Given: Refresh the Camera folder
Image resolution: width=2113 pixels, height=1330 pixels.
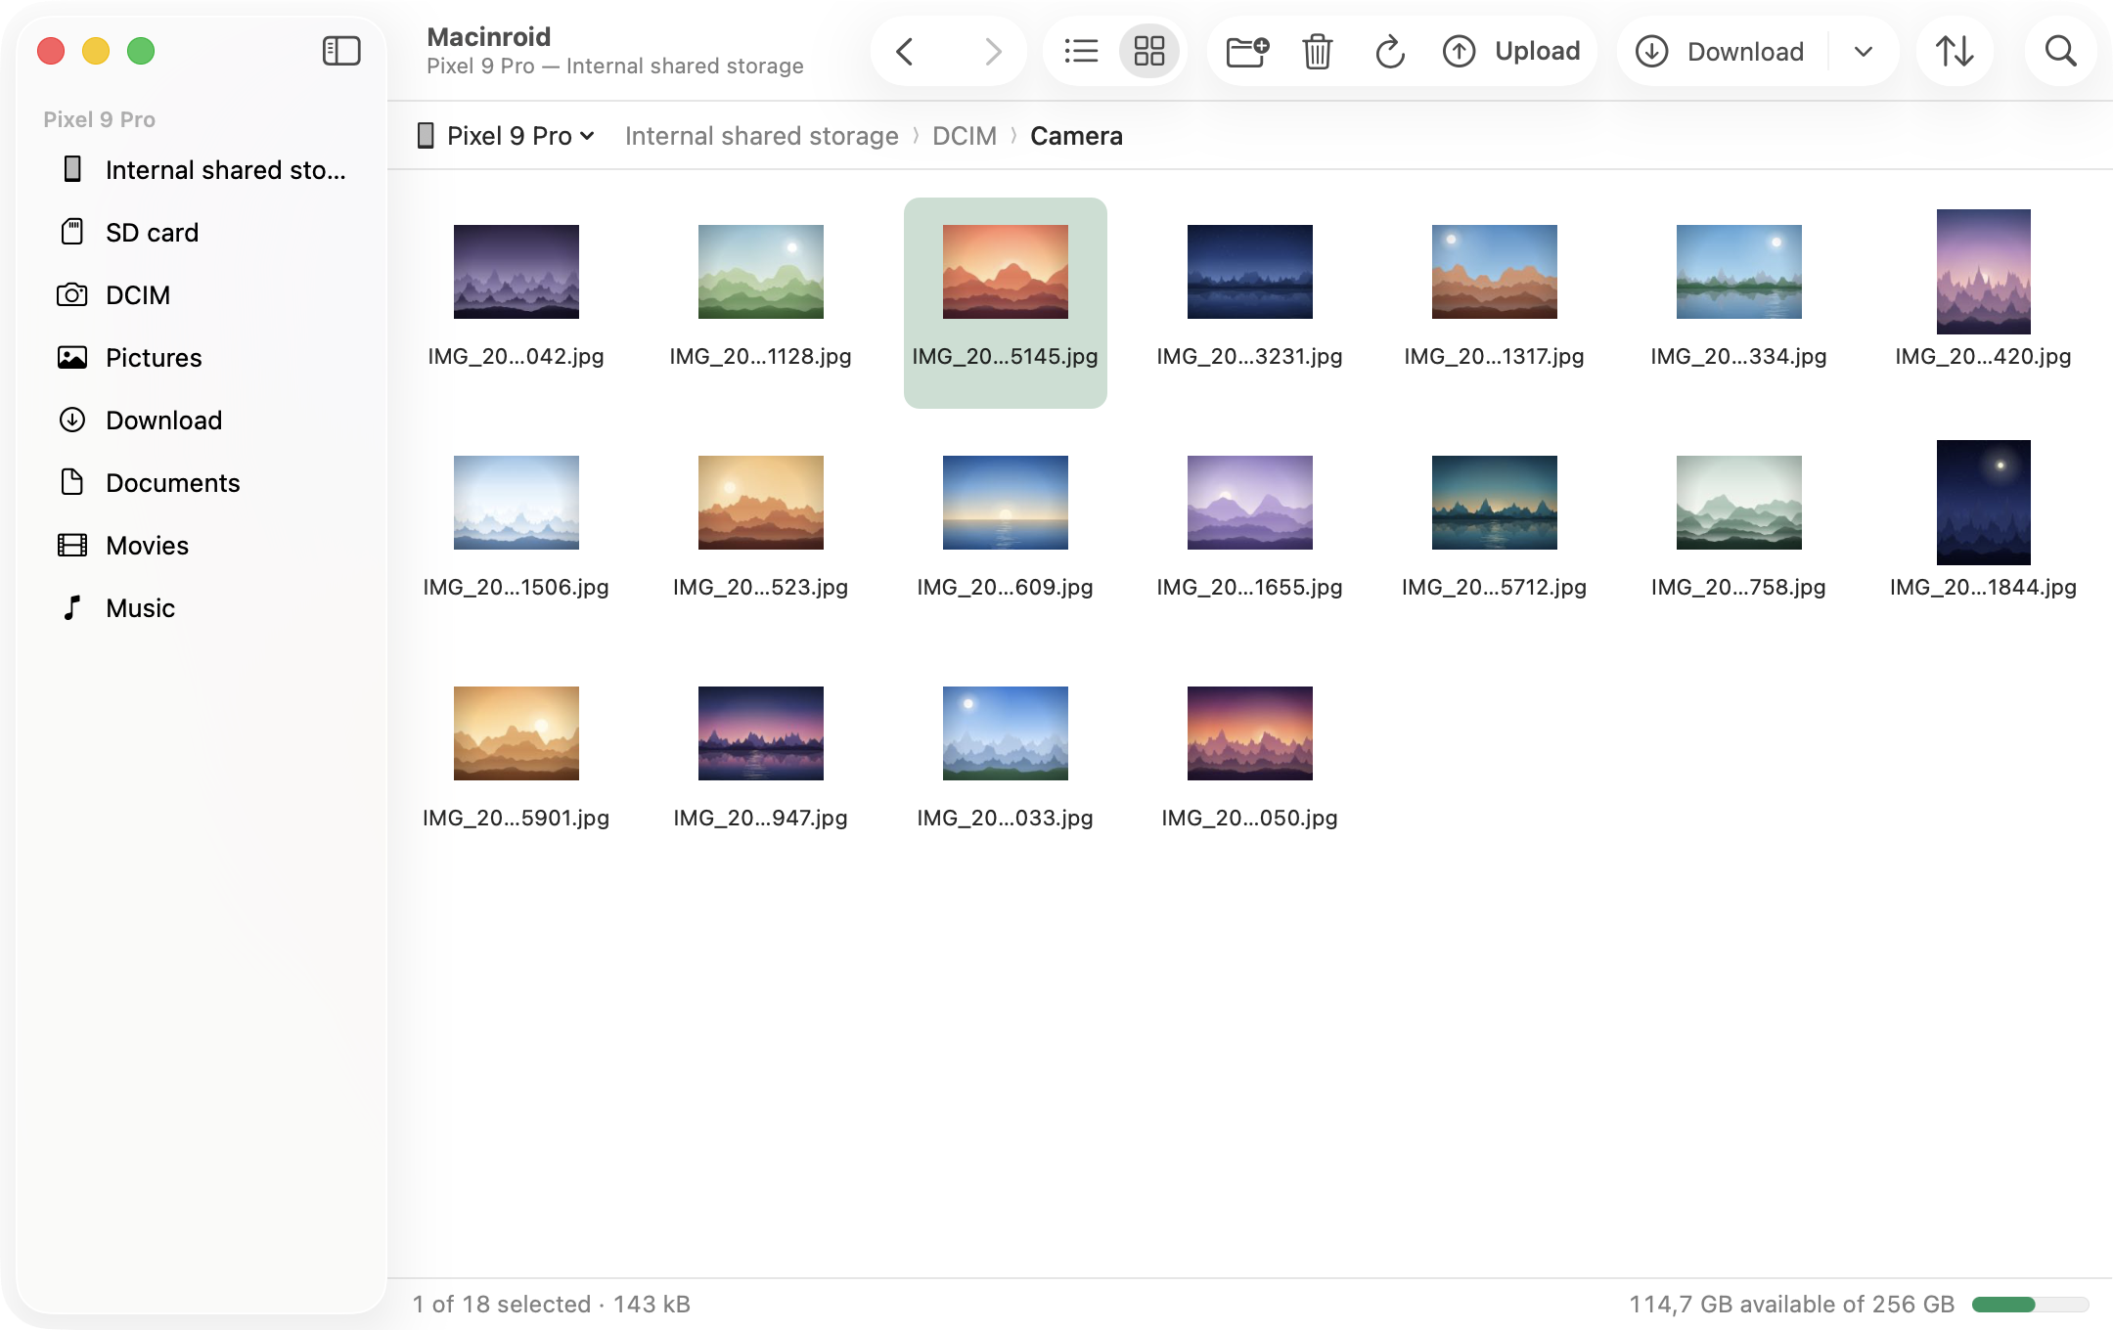Looking at the screenshot, I should click(x=1389, y=51).
